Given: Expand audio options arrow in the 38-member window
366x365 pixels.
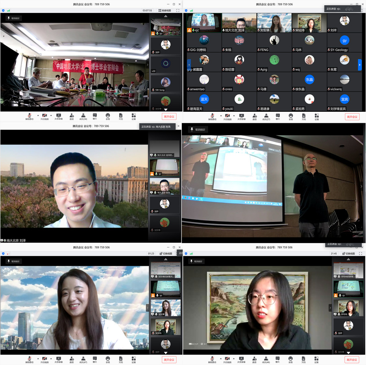Looking at the screenshot, I should pyautogui.click(x=37, y=115).
